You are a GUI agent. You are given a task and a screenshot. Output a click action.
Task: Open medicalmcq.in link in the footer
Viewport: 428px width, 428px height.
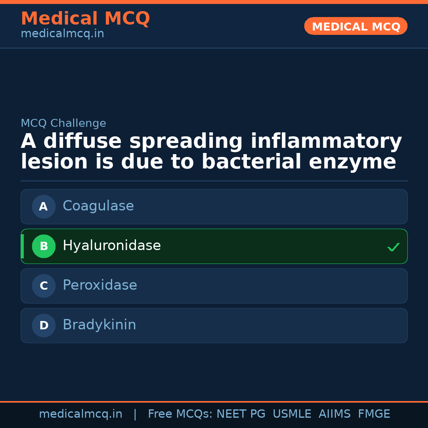click(x=80, y=414)
